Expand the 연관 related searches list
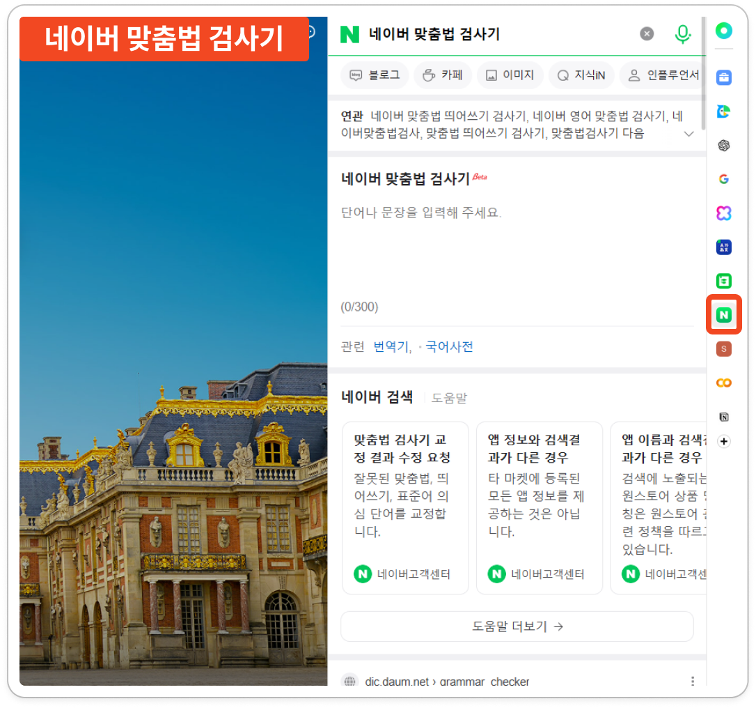Image resolution: width=756 pixels, height=708 pixels. 689,134
